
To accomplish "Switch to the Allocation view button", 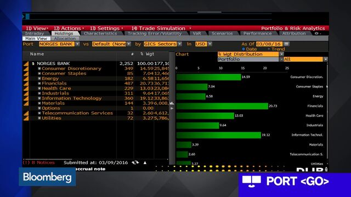I will (x=65, y=39).
